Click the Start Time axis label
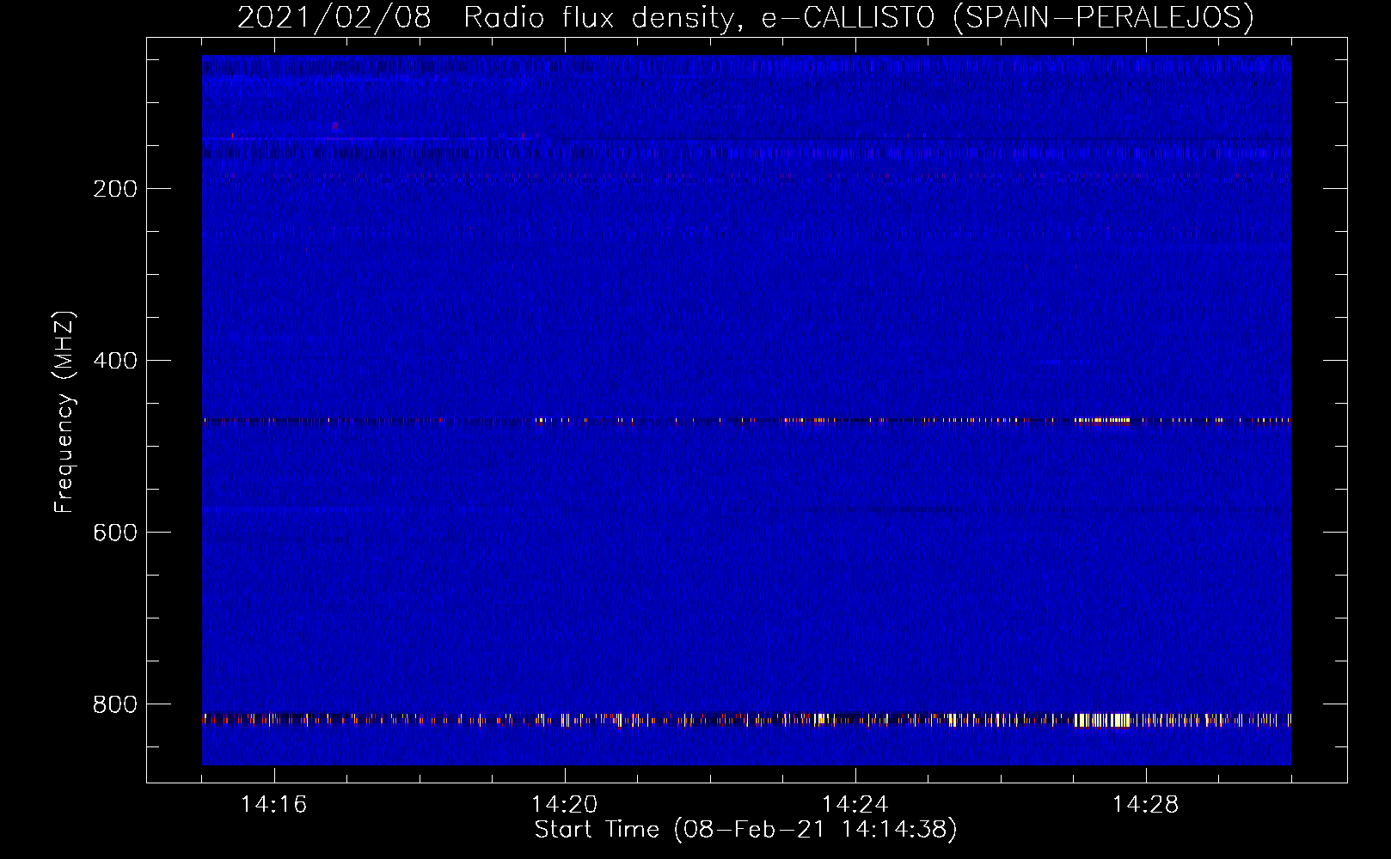This screenshot has width=1391, height=859. (x=745, y=830)
